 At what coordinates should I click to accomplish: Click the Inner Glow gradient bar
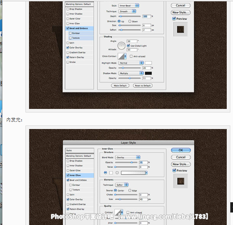click(133, 173)
